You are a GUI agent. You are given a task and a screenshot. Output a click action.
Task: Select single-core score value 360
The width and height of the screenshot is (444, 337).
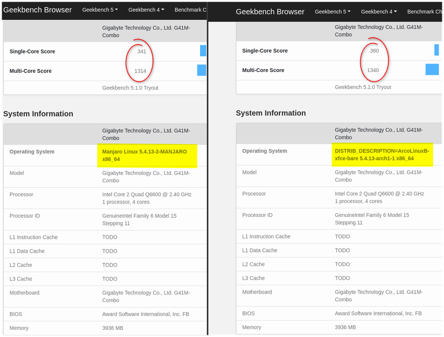click(x=374, y=51)
